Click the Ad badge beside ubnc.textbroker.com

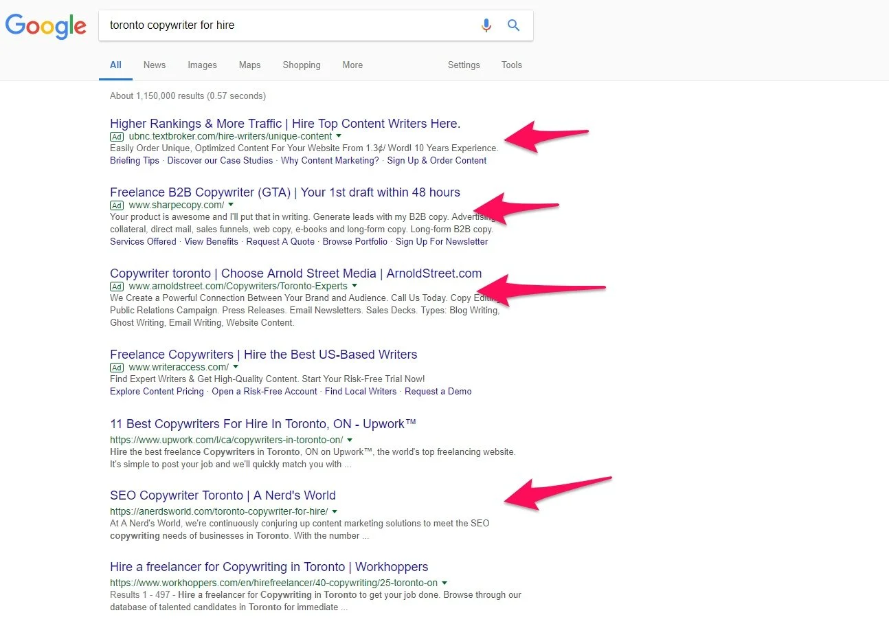click(x=117, y=137)
